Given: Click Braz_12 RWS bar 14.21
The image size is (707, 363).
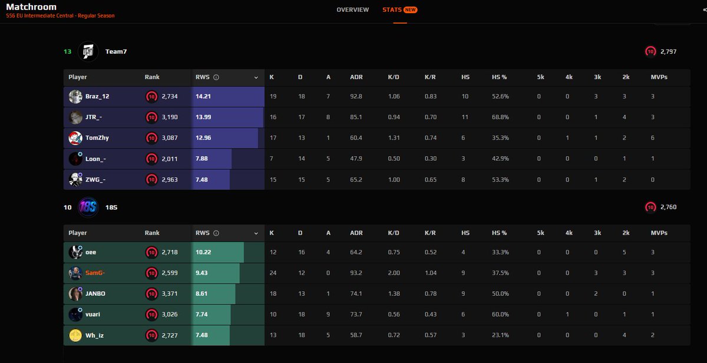Looking at the screenshot, I should tap(228, 97).
